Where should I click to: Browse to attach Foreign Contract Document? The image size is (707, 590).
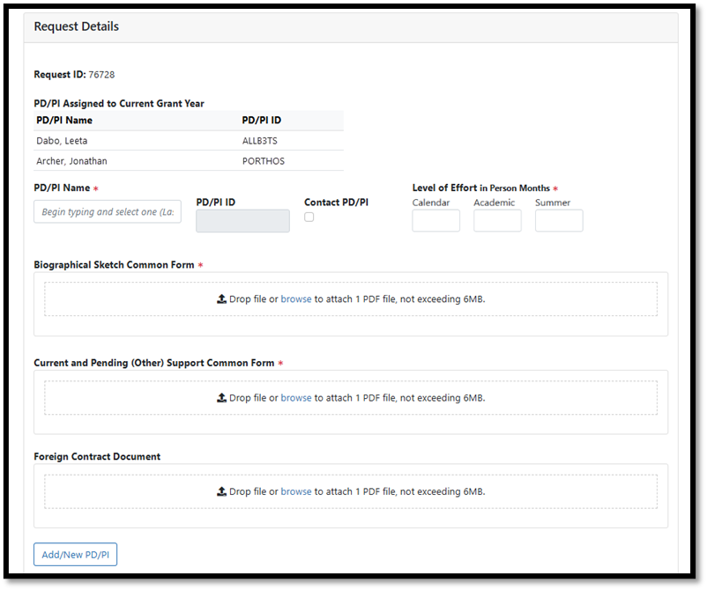[x=296, y=491]
